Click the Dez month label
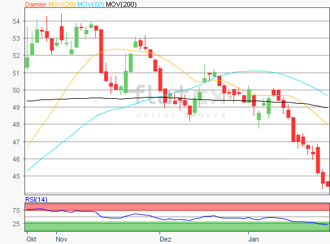This screenshot has height=244, width=330. 165,239
